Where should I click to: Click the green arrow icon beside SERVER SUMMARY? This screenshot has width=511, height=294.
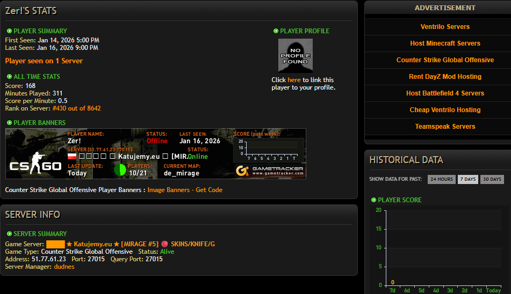pos(9,233)
